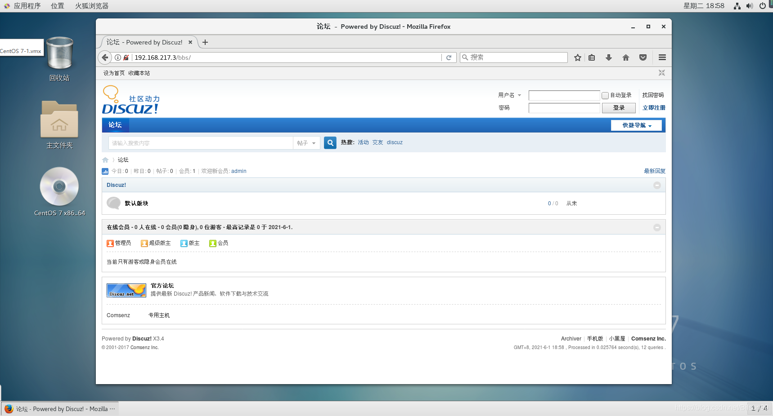773x416 pixels.
Task: Click the 专用主机 link
Action: (159, 315)
